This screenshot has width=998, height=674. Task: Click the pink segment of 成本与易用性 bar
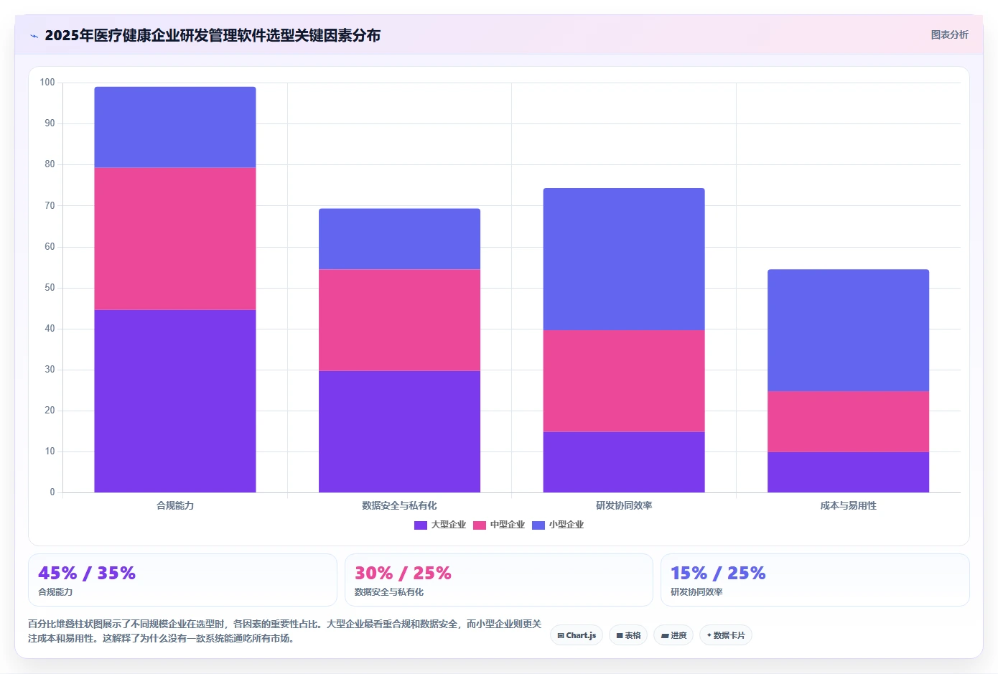pos(848,422)
